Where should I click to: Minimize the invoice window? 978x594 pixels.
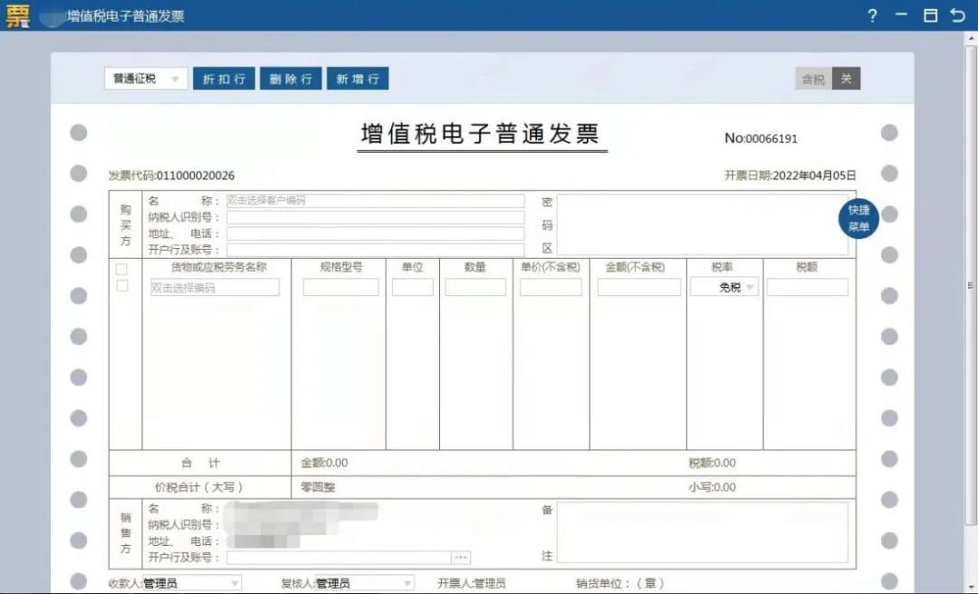click(x=901, y=14)
